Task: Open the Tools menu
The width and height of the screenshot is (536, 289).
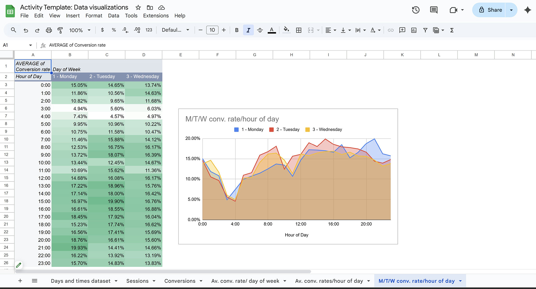Action: (131, 16)
